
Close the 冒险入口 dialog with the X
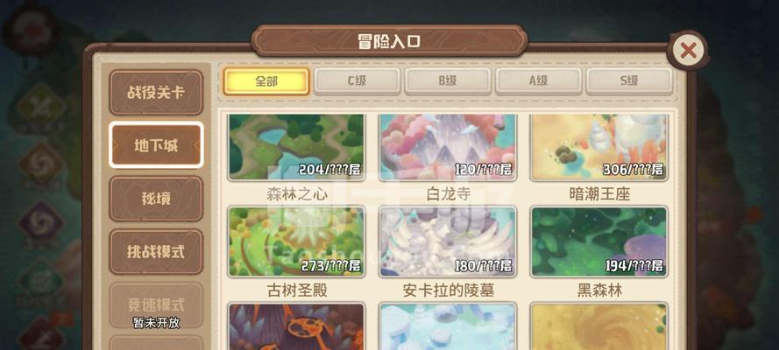point(688,51)
